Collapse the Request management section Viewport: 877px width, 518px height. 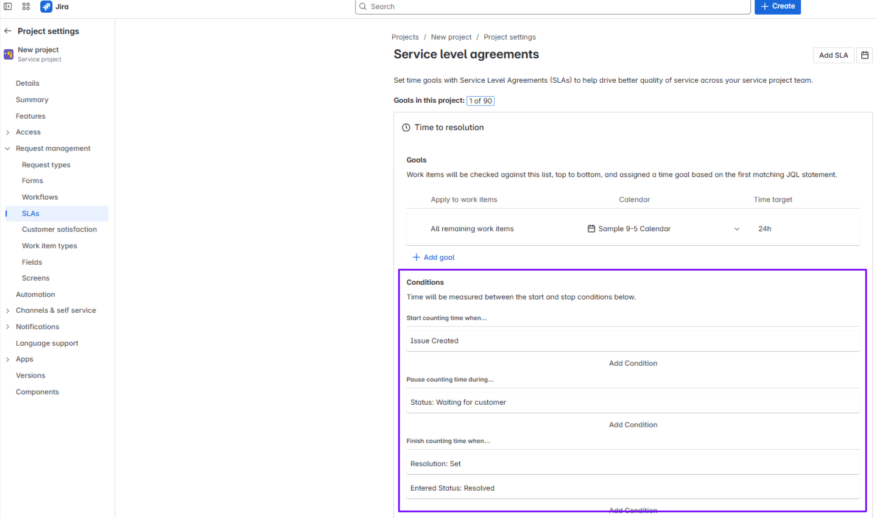pos(7,148)
